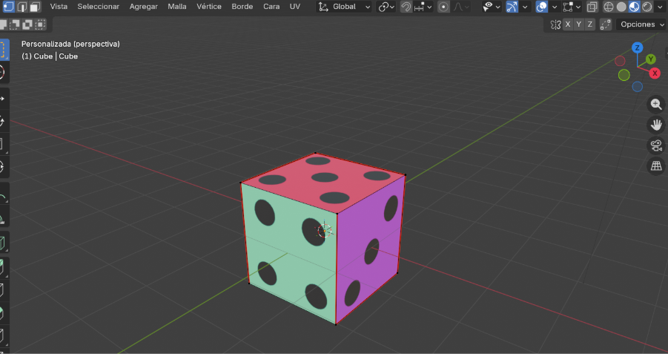Switch perspective/orthographic with grid button

click(656, 166)
